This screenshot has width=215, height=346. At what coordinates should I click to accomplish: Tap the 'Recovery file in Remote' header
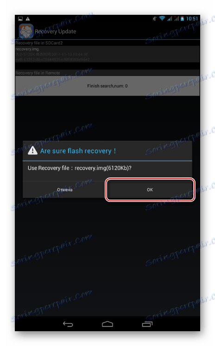tap(38, 73)
